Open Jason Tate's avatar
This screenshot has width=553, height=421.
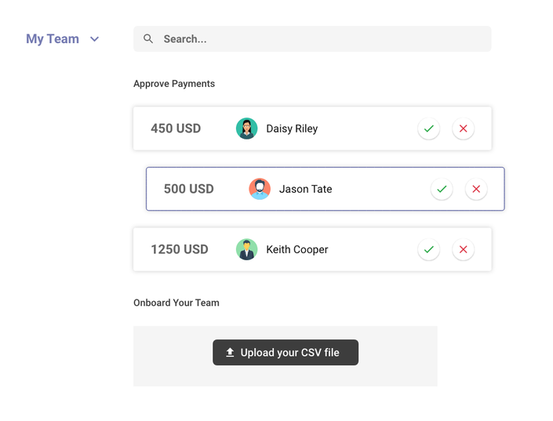[260, 189]
